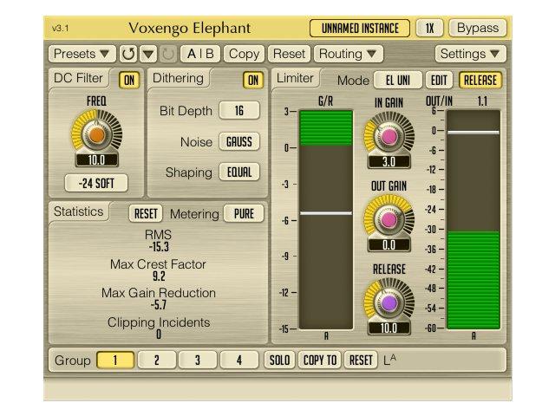Click the 1X oversampling button

(x=430, y=28)
